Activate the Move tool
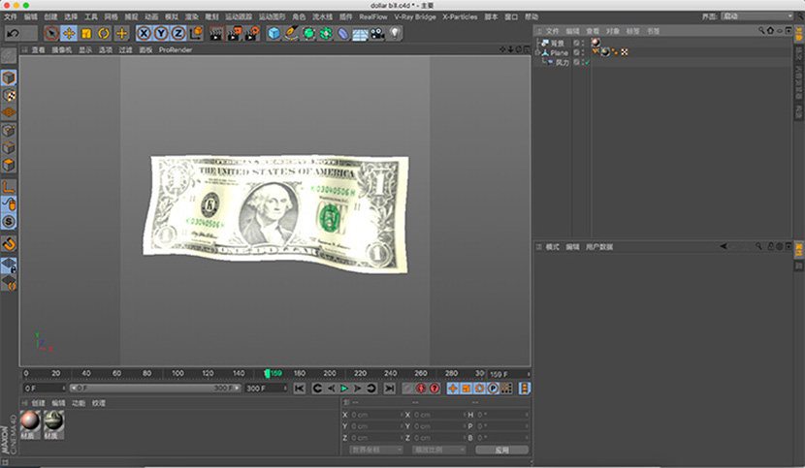This screenshot has width=805, height=468. (x=69, y=33)
